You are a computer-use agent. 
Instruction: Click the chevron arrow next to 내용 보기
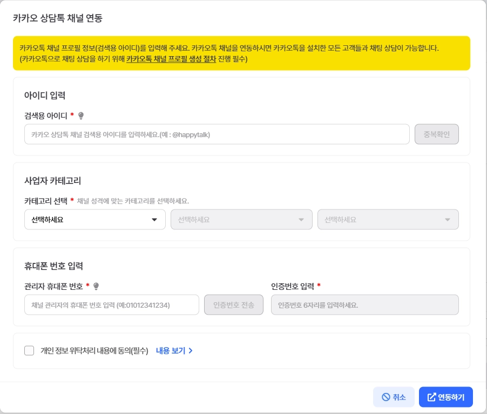pyautogui.click(x=191, y=351)
